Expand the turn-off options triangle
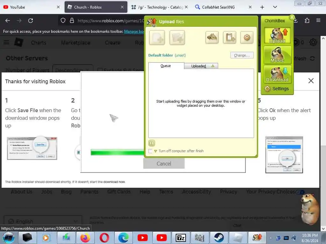 (x=155, y=151)
